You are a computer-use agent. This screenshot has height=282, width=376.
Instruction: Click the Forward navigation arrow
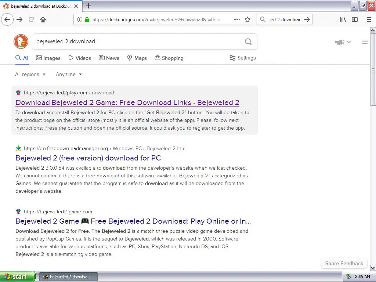coord(20,19)
